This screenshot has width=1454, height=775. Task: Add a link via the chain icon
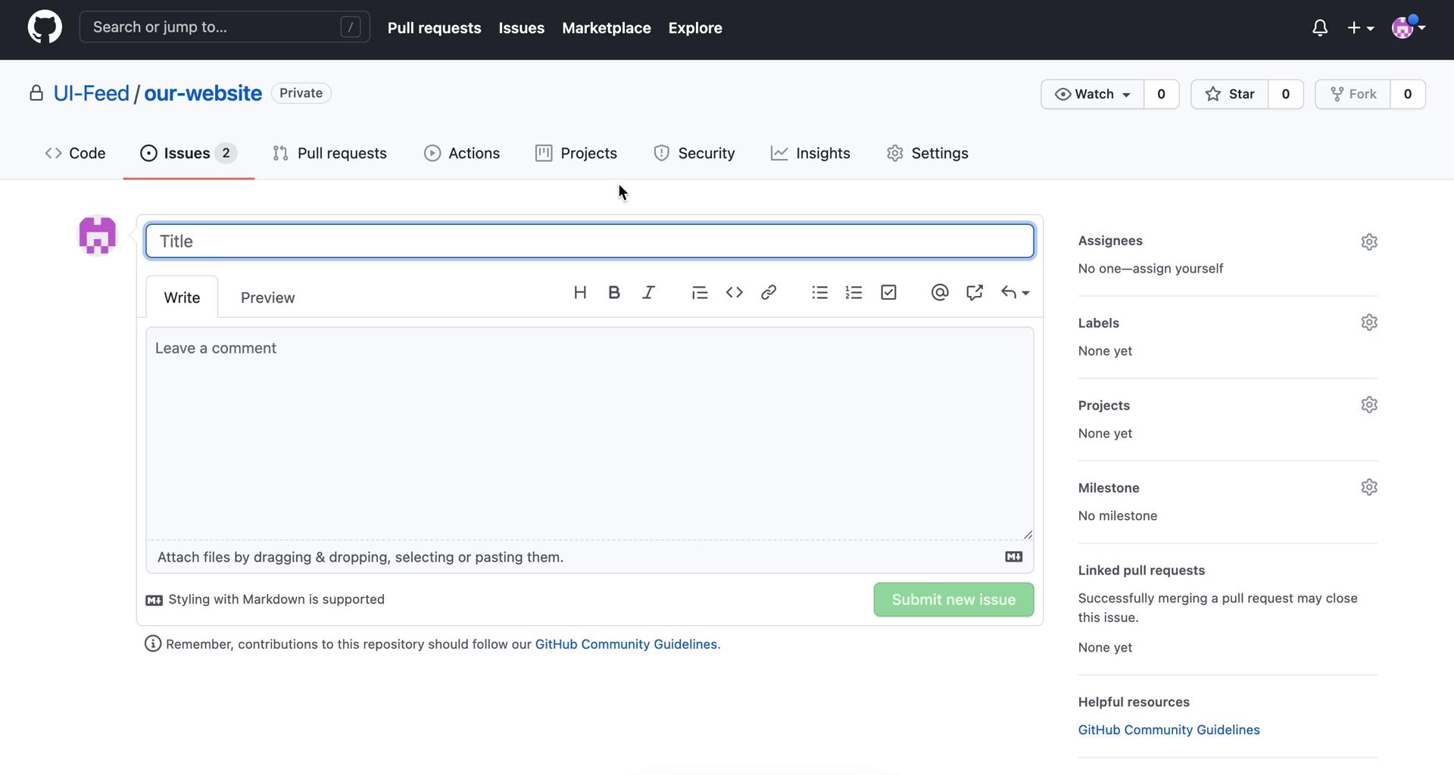(769, 292)
